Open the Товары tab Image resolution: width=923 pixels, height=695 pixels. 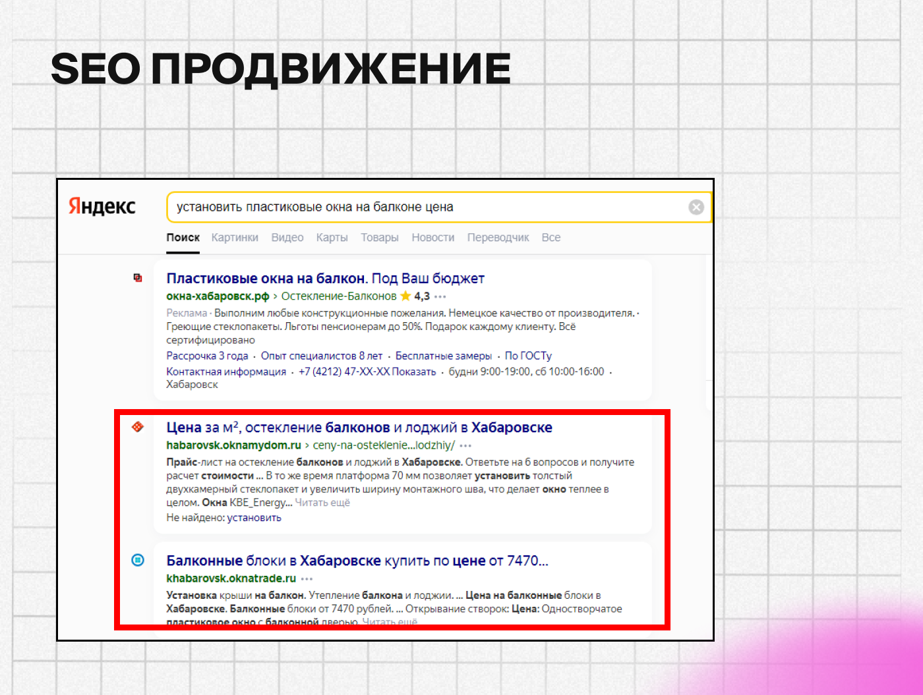pos(379,237)
